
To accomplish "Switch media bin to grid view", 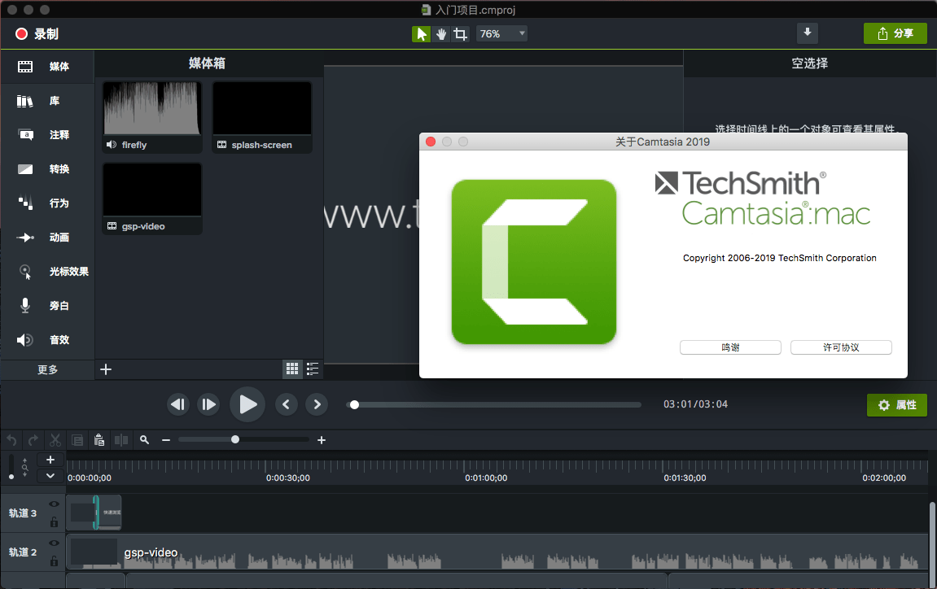I will coord(292,369).
